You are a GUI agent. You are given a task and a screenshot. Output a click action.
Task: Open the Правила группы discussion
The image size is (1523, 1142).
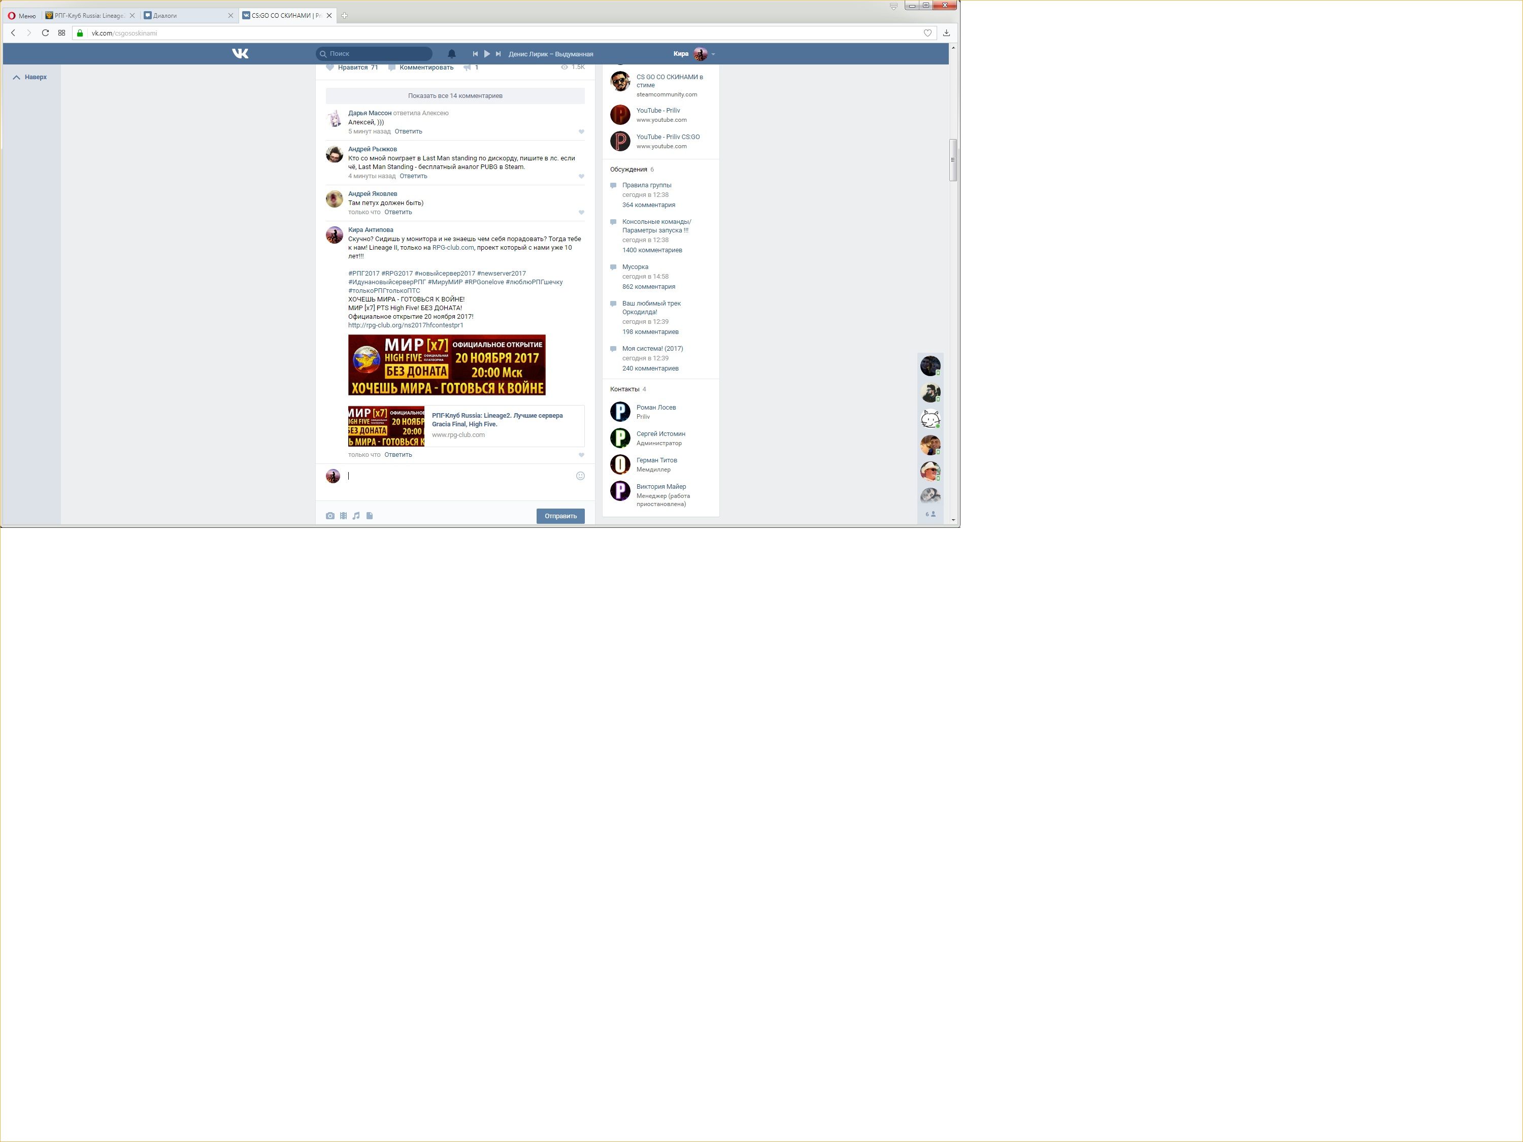(x=647, y=185)
